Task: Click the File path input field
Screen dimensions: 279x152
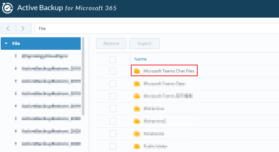Action: (156, 28)
